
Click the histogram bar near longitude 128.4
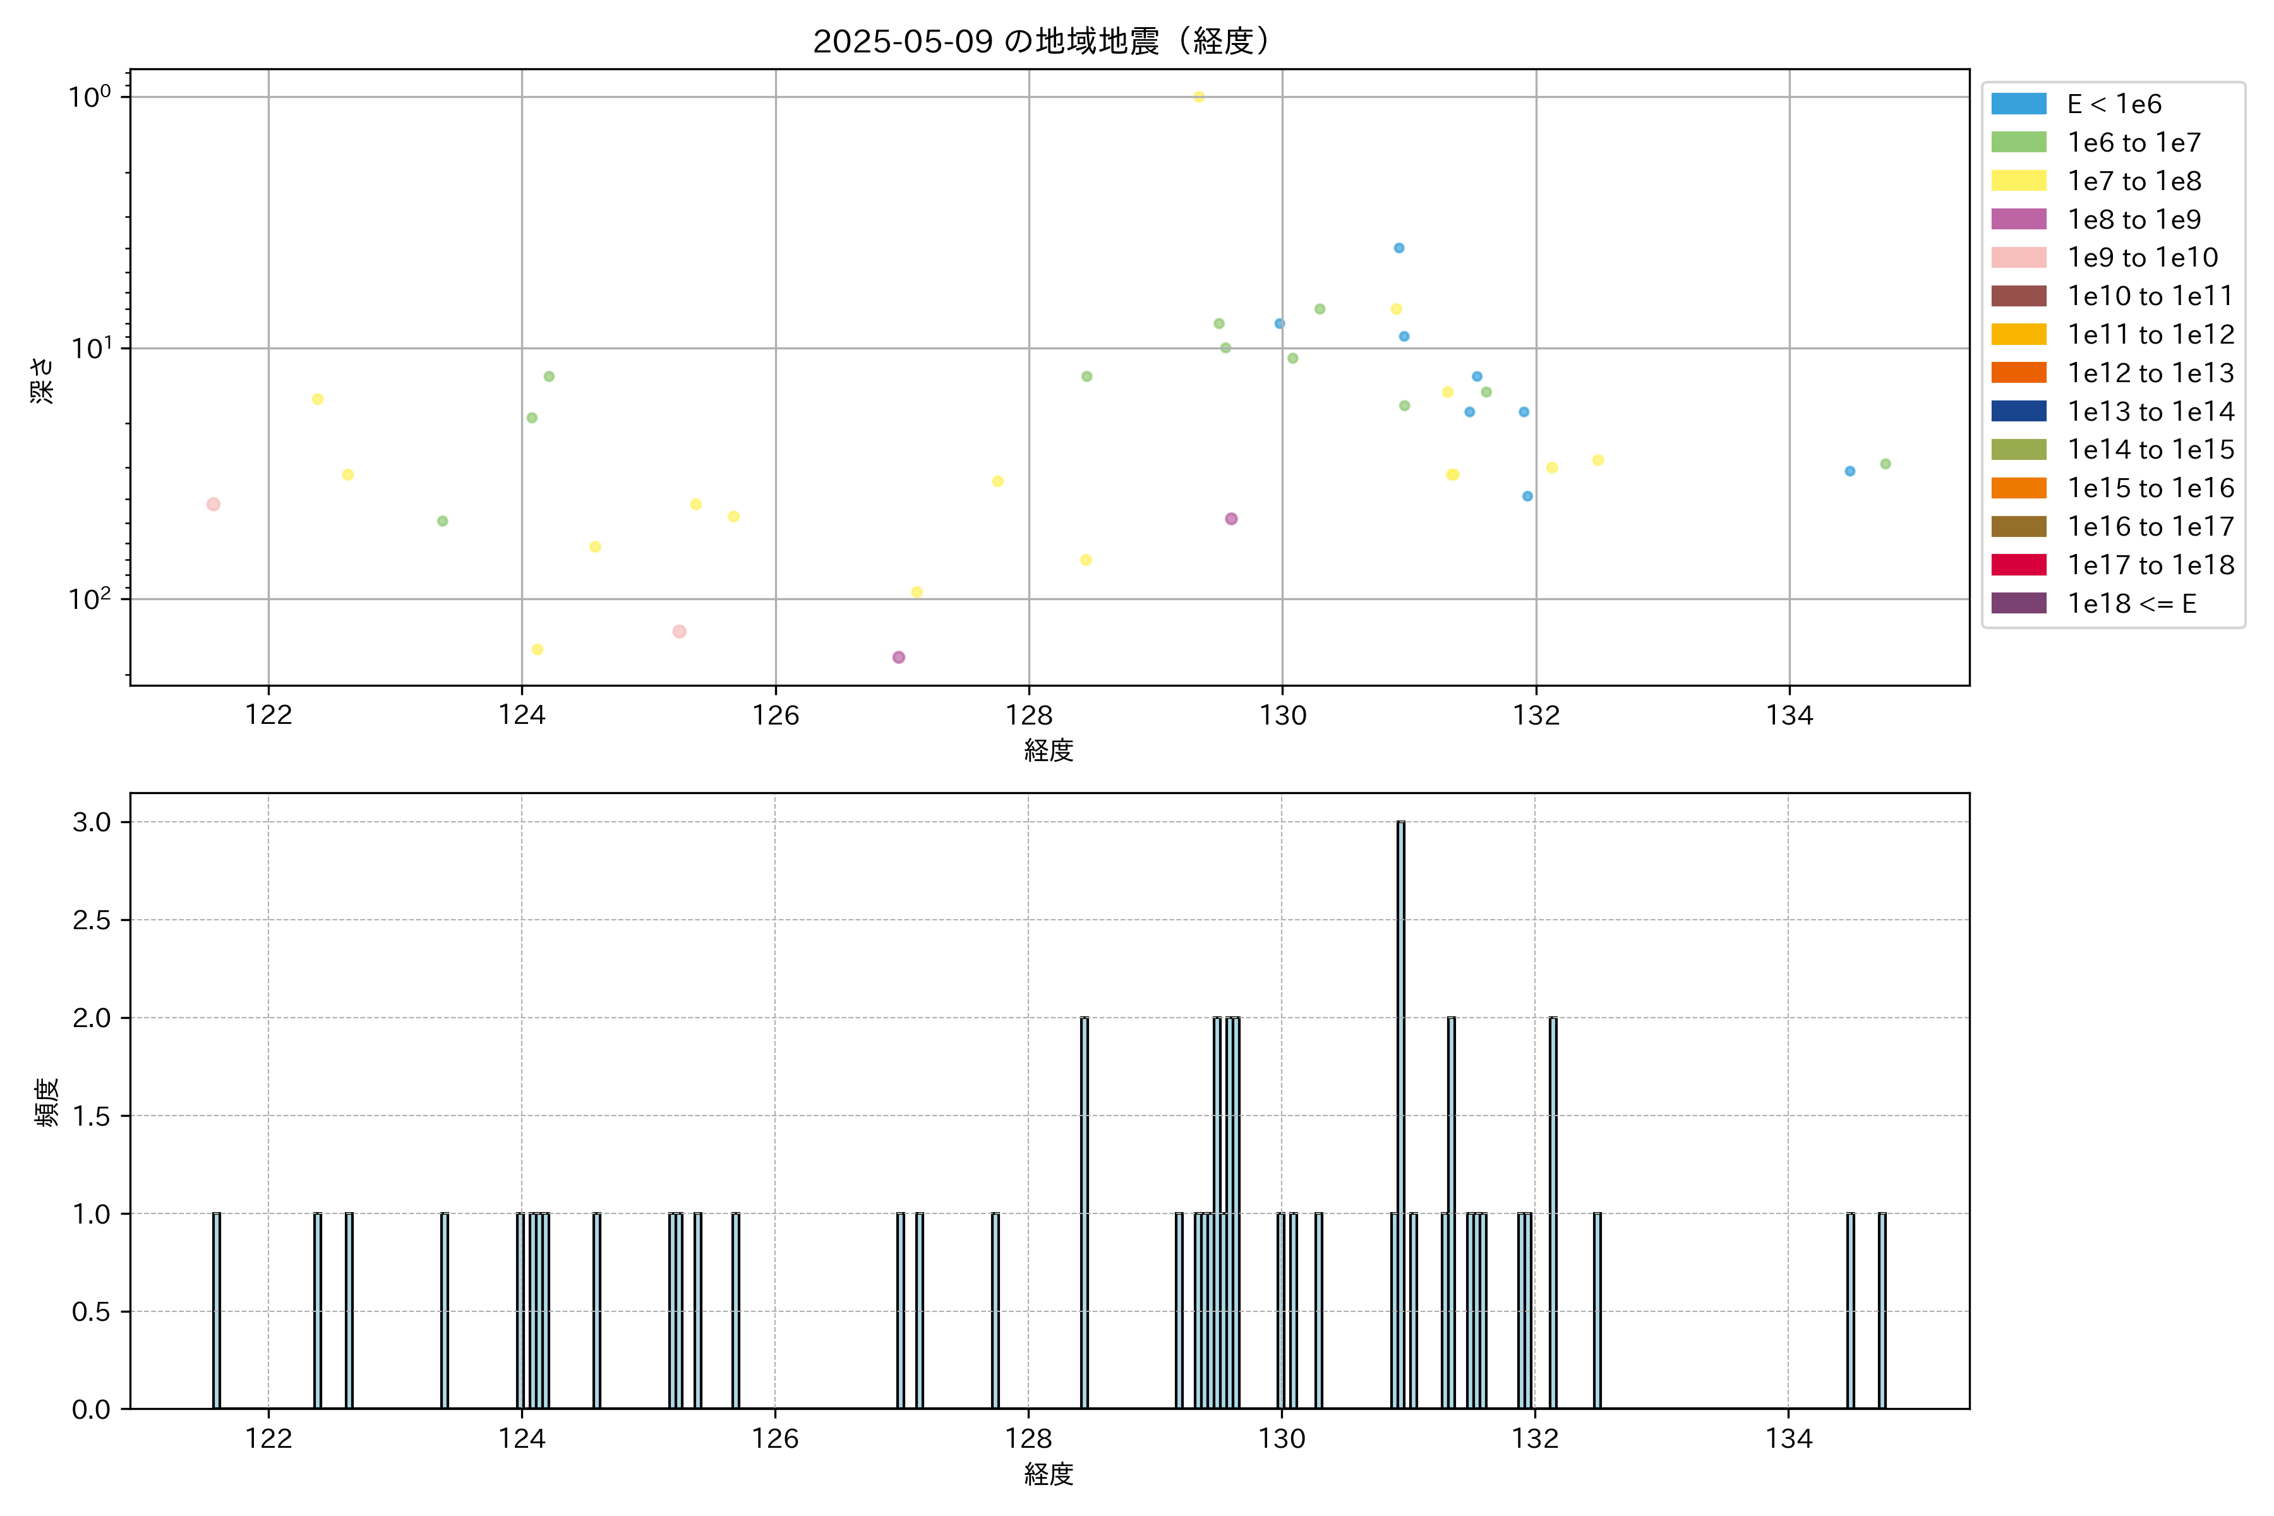click(x=1084, y=1213)
